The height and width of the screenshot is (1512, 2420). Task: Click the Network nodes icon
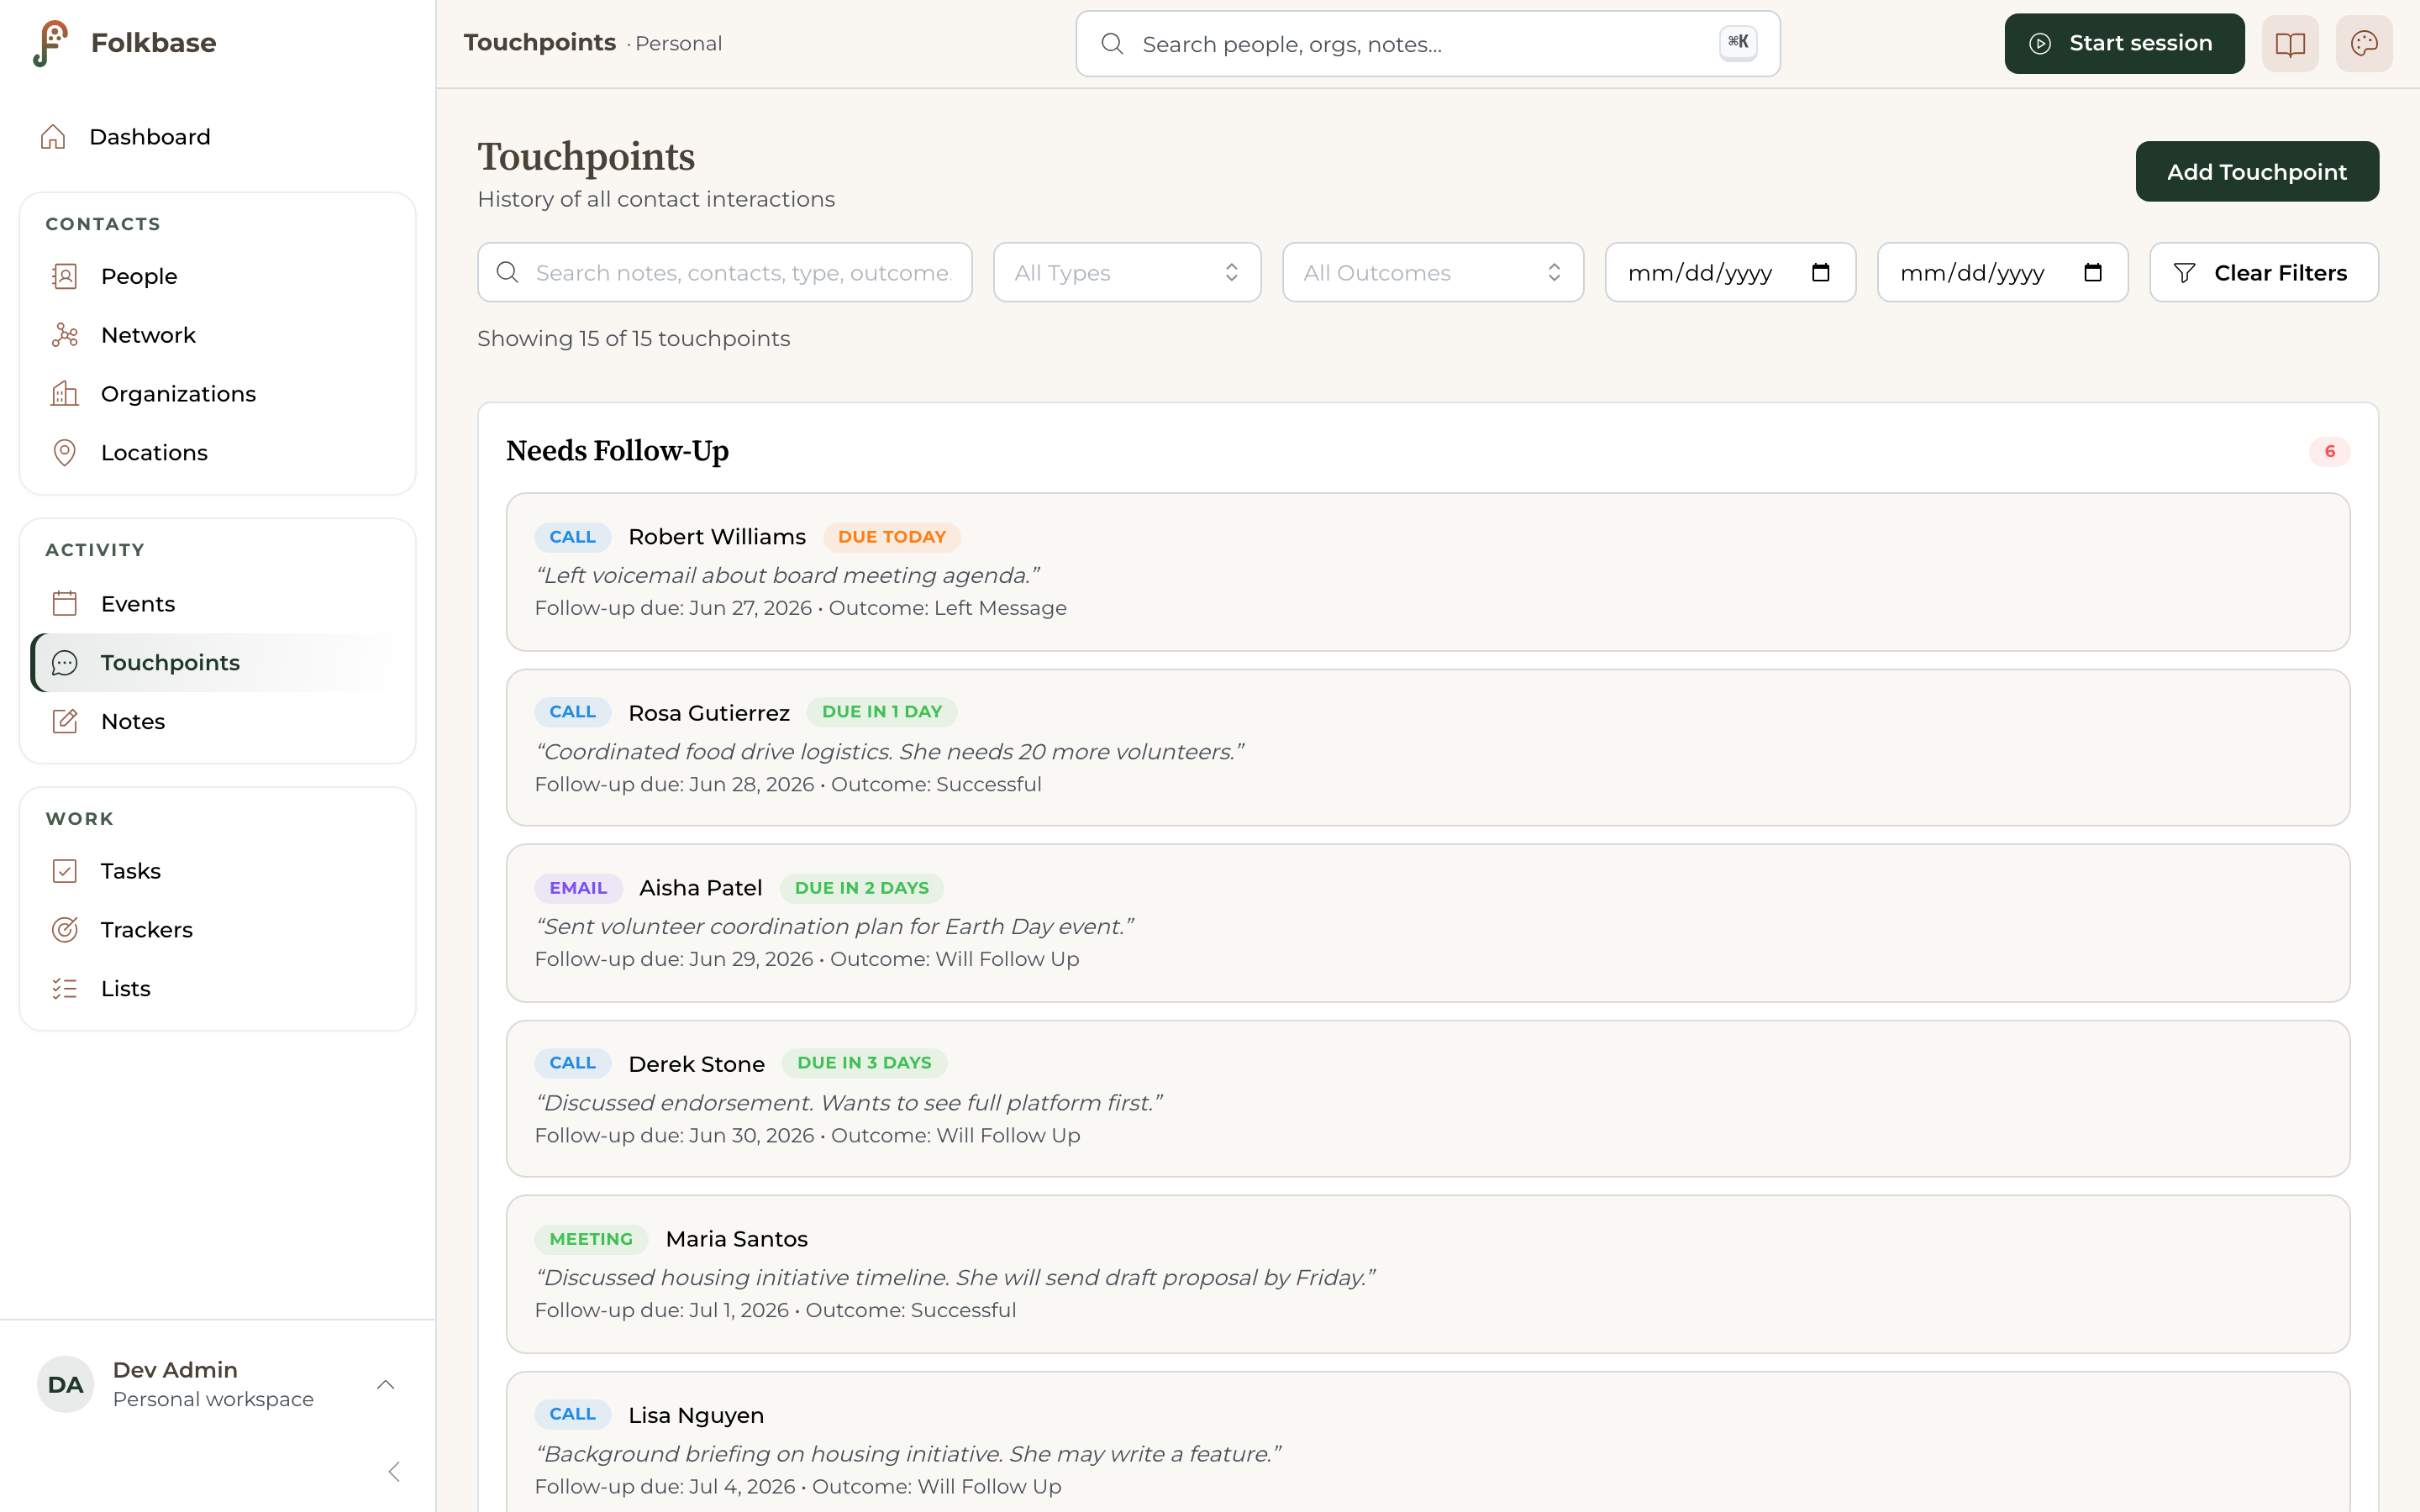[65, 335]
